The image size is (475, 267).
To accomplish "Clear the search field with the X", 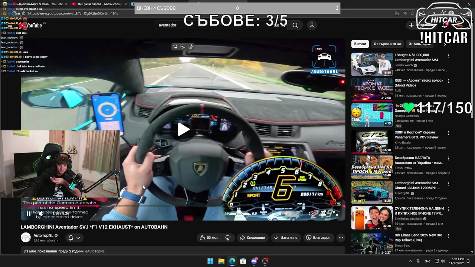I will click(x=283, y=25).
